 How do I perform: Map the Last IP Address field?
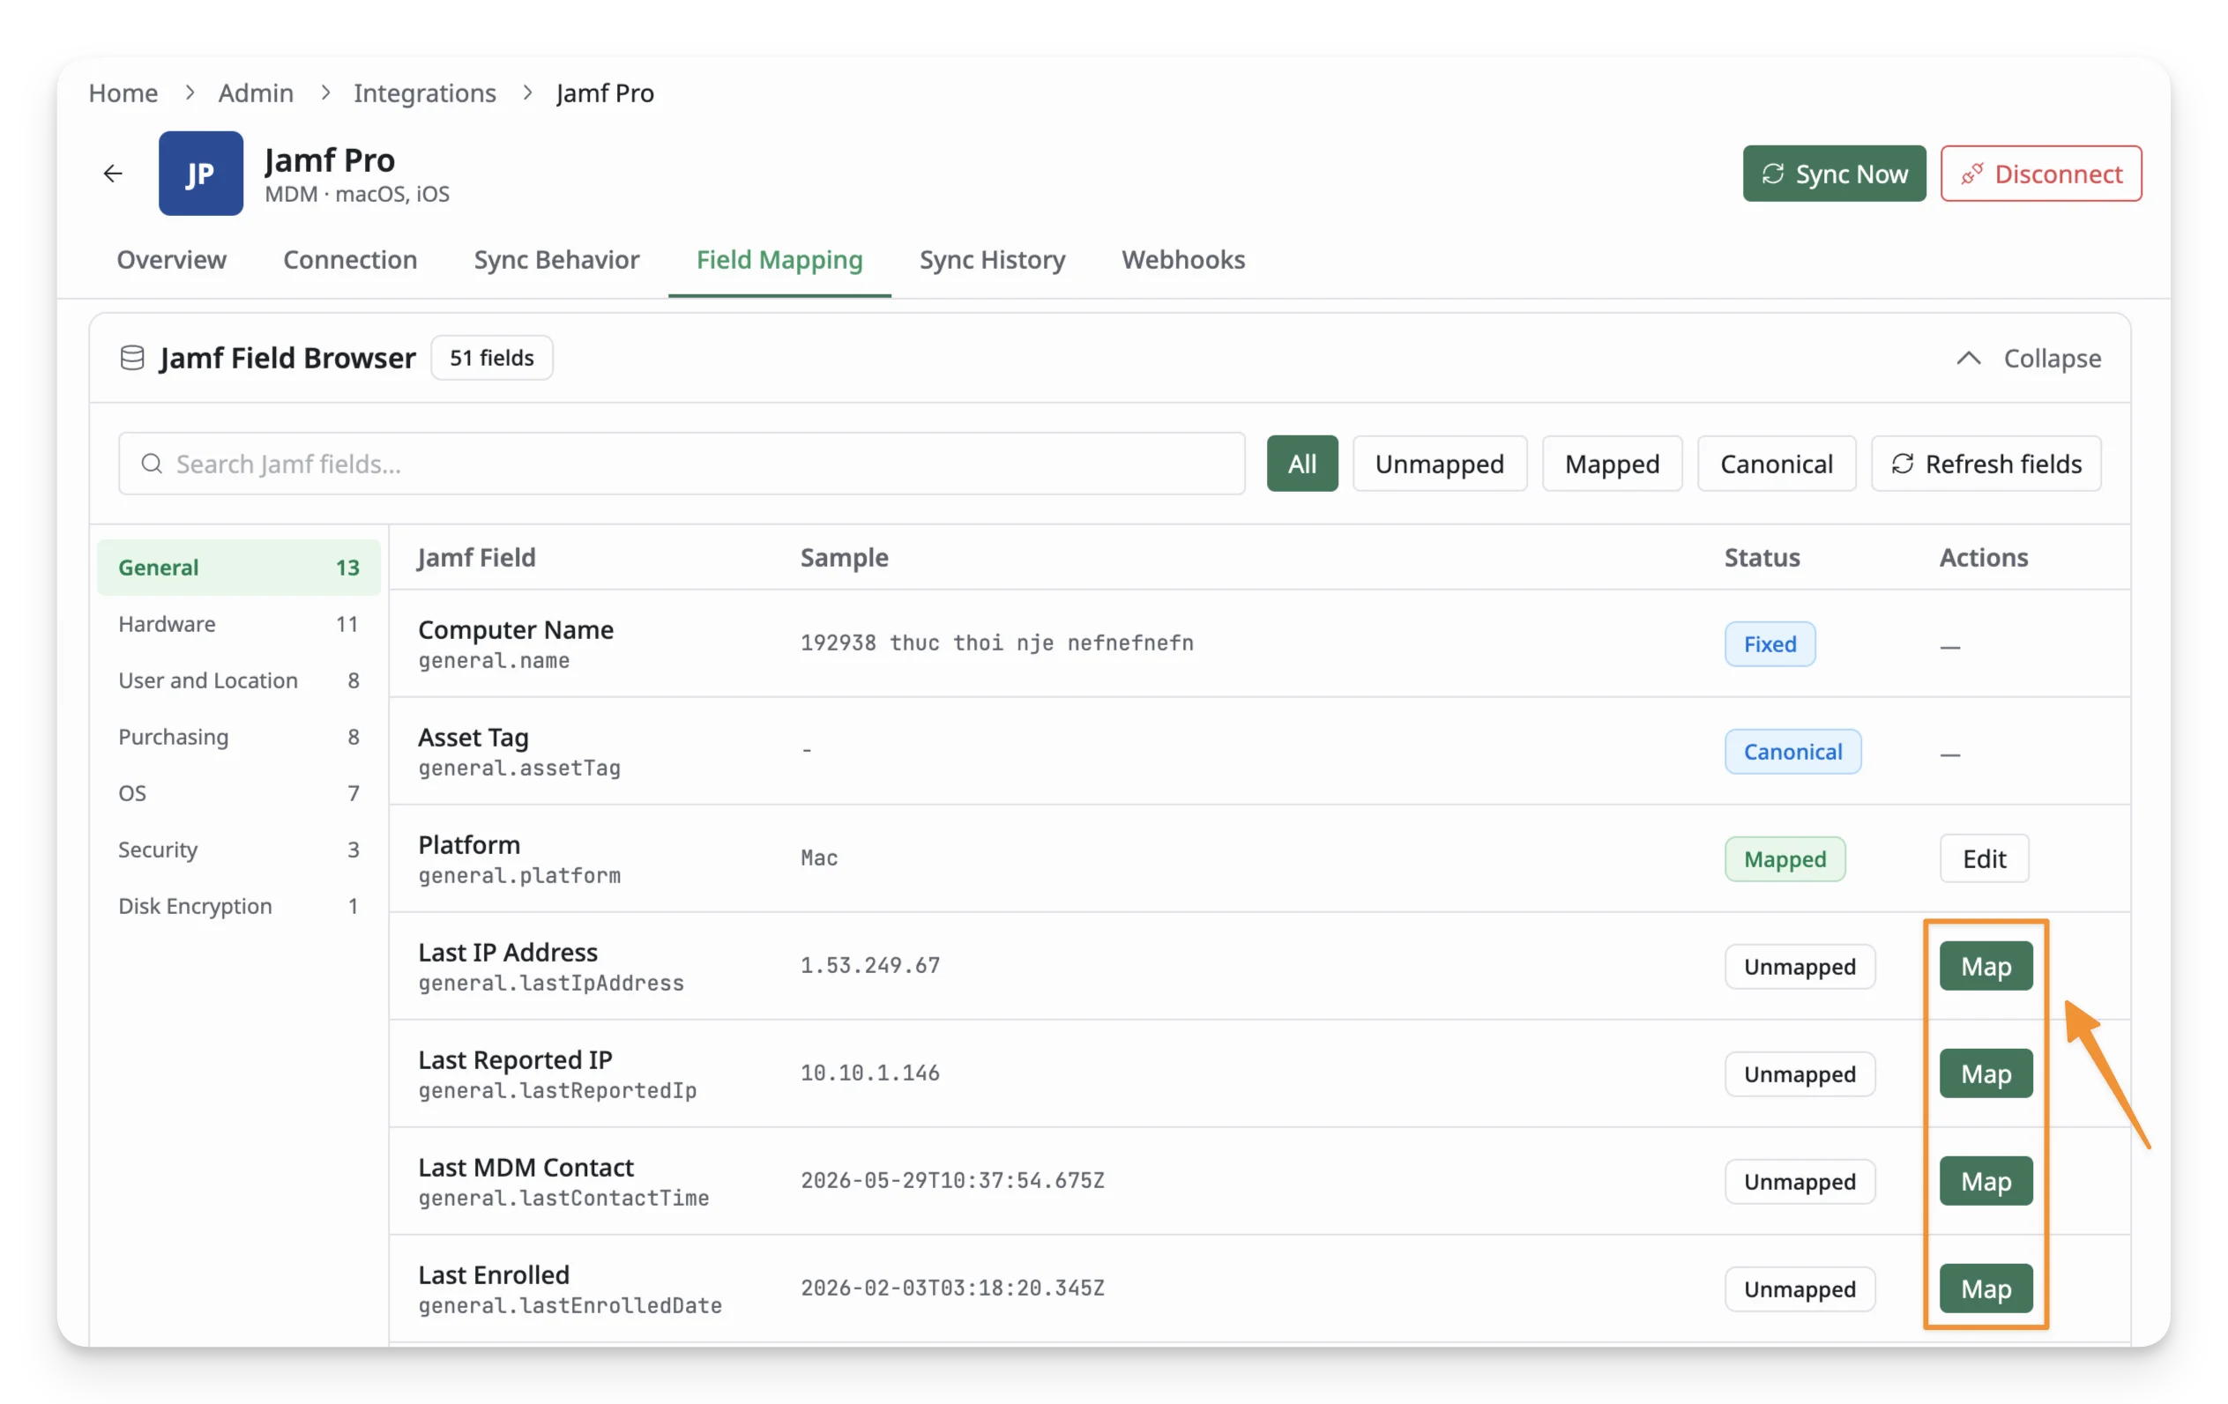(1986, 966)
